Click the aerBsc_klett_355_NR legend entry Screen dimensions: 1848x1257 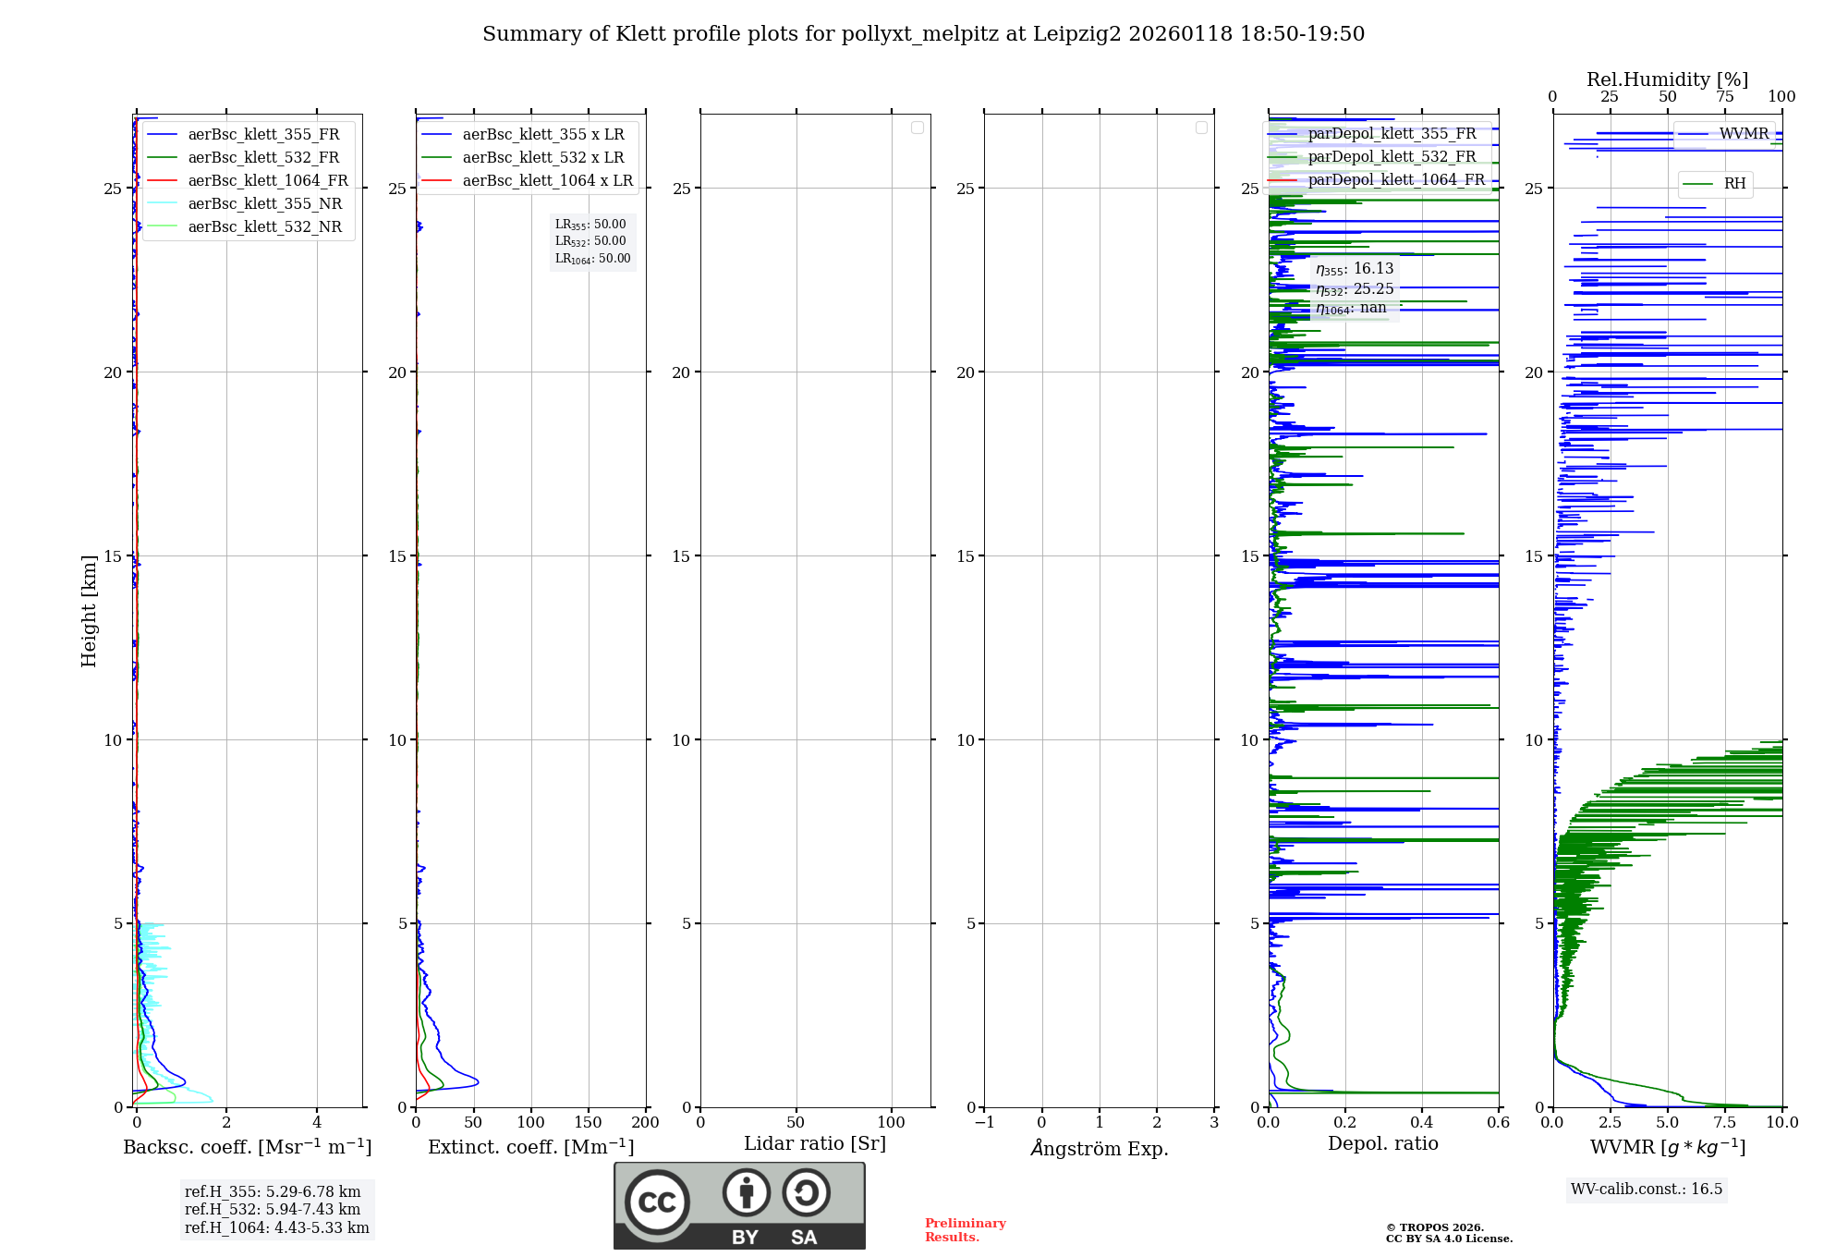(264, 204)
